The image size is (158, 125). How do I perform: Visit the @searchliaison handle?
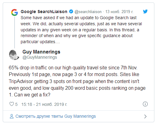point(88,12)
